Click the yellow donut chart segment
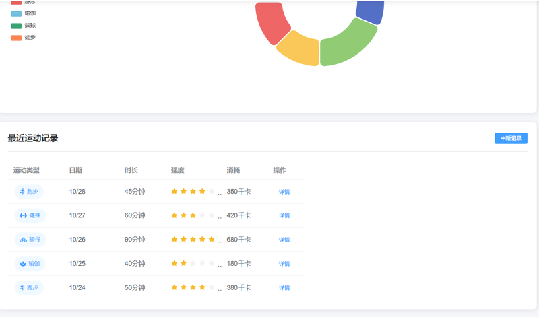Image resolution: width=539 pixels, height=317 pixels. point(300,50)
